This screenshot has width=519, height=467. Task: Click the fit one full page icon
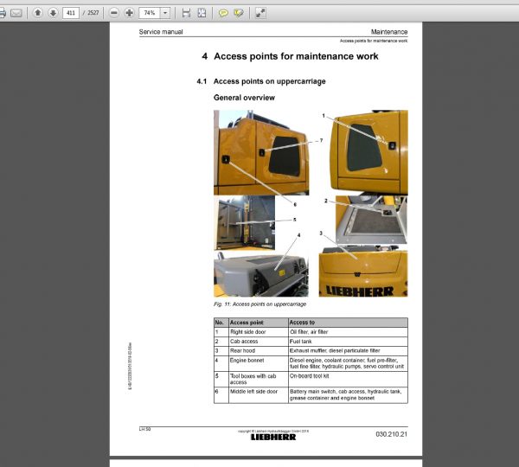pyautogui.click(x=202, y=13)
